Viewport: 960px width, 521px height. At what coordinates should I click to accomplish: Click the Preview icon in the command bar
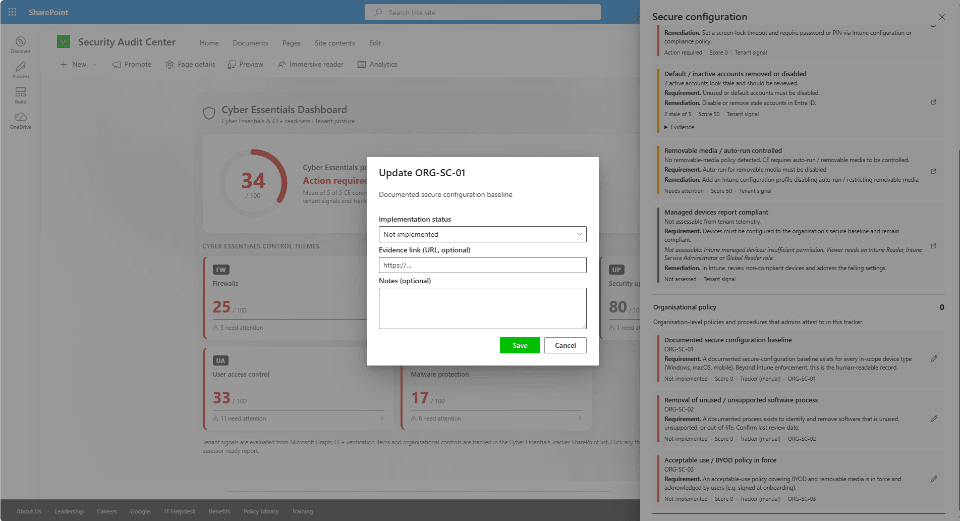tap(232, 64)
